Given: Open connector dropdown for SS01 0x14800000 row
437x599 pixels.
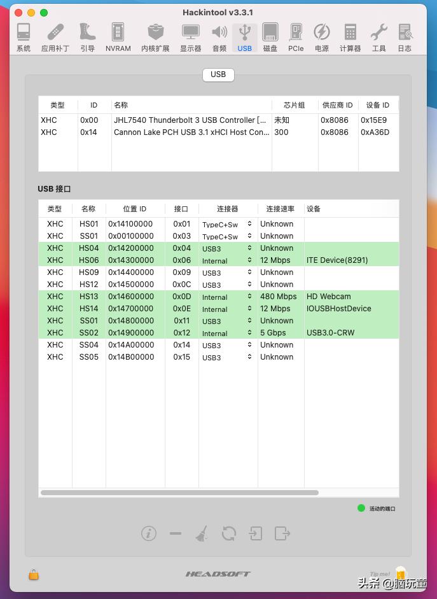Looking at the screenshot, I should tap(228, 321).
